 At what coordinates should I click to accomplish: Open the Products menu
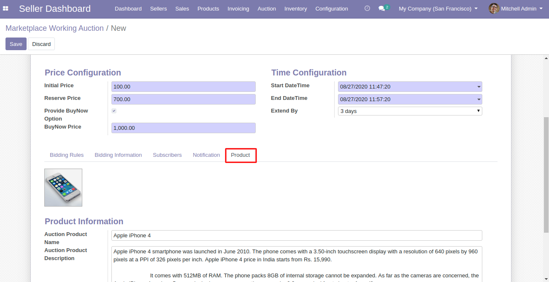208,8
